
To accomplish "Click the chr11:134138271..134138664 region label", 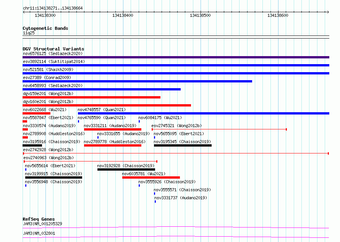I will point(53,8).
